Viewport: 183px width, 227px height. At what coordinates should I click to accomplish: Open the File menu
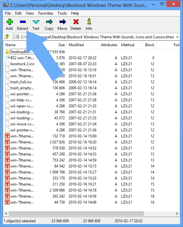coord(8,13)
